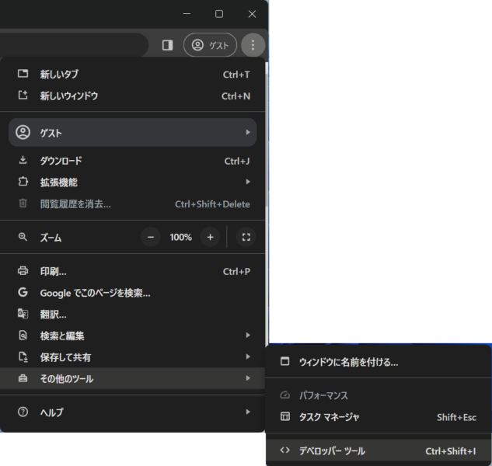The height and width of the screenshot is (466, 492).
Task: Open the side panel icon
Action: pyautogui.click(x=168, y=45)
